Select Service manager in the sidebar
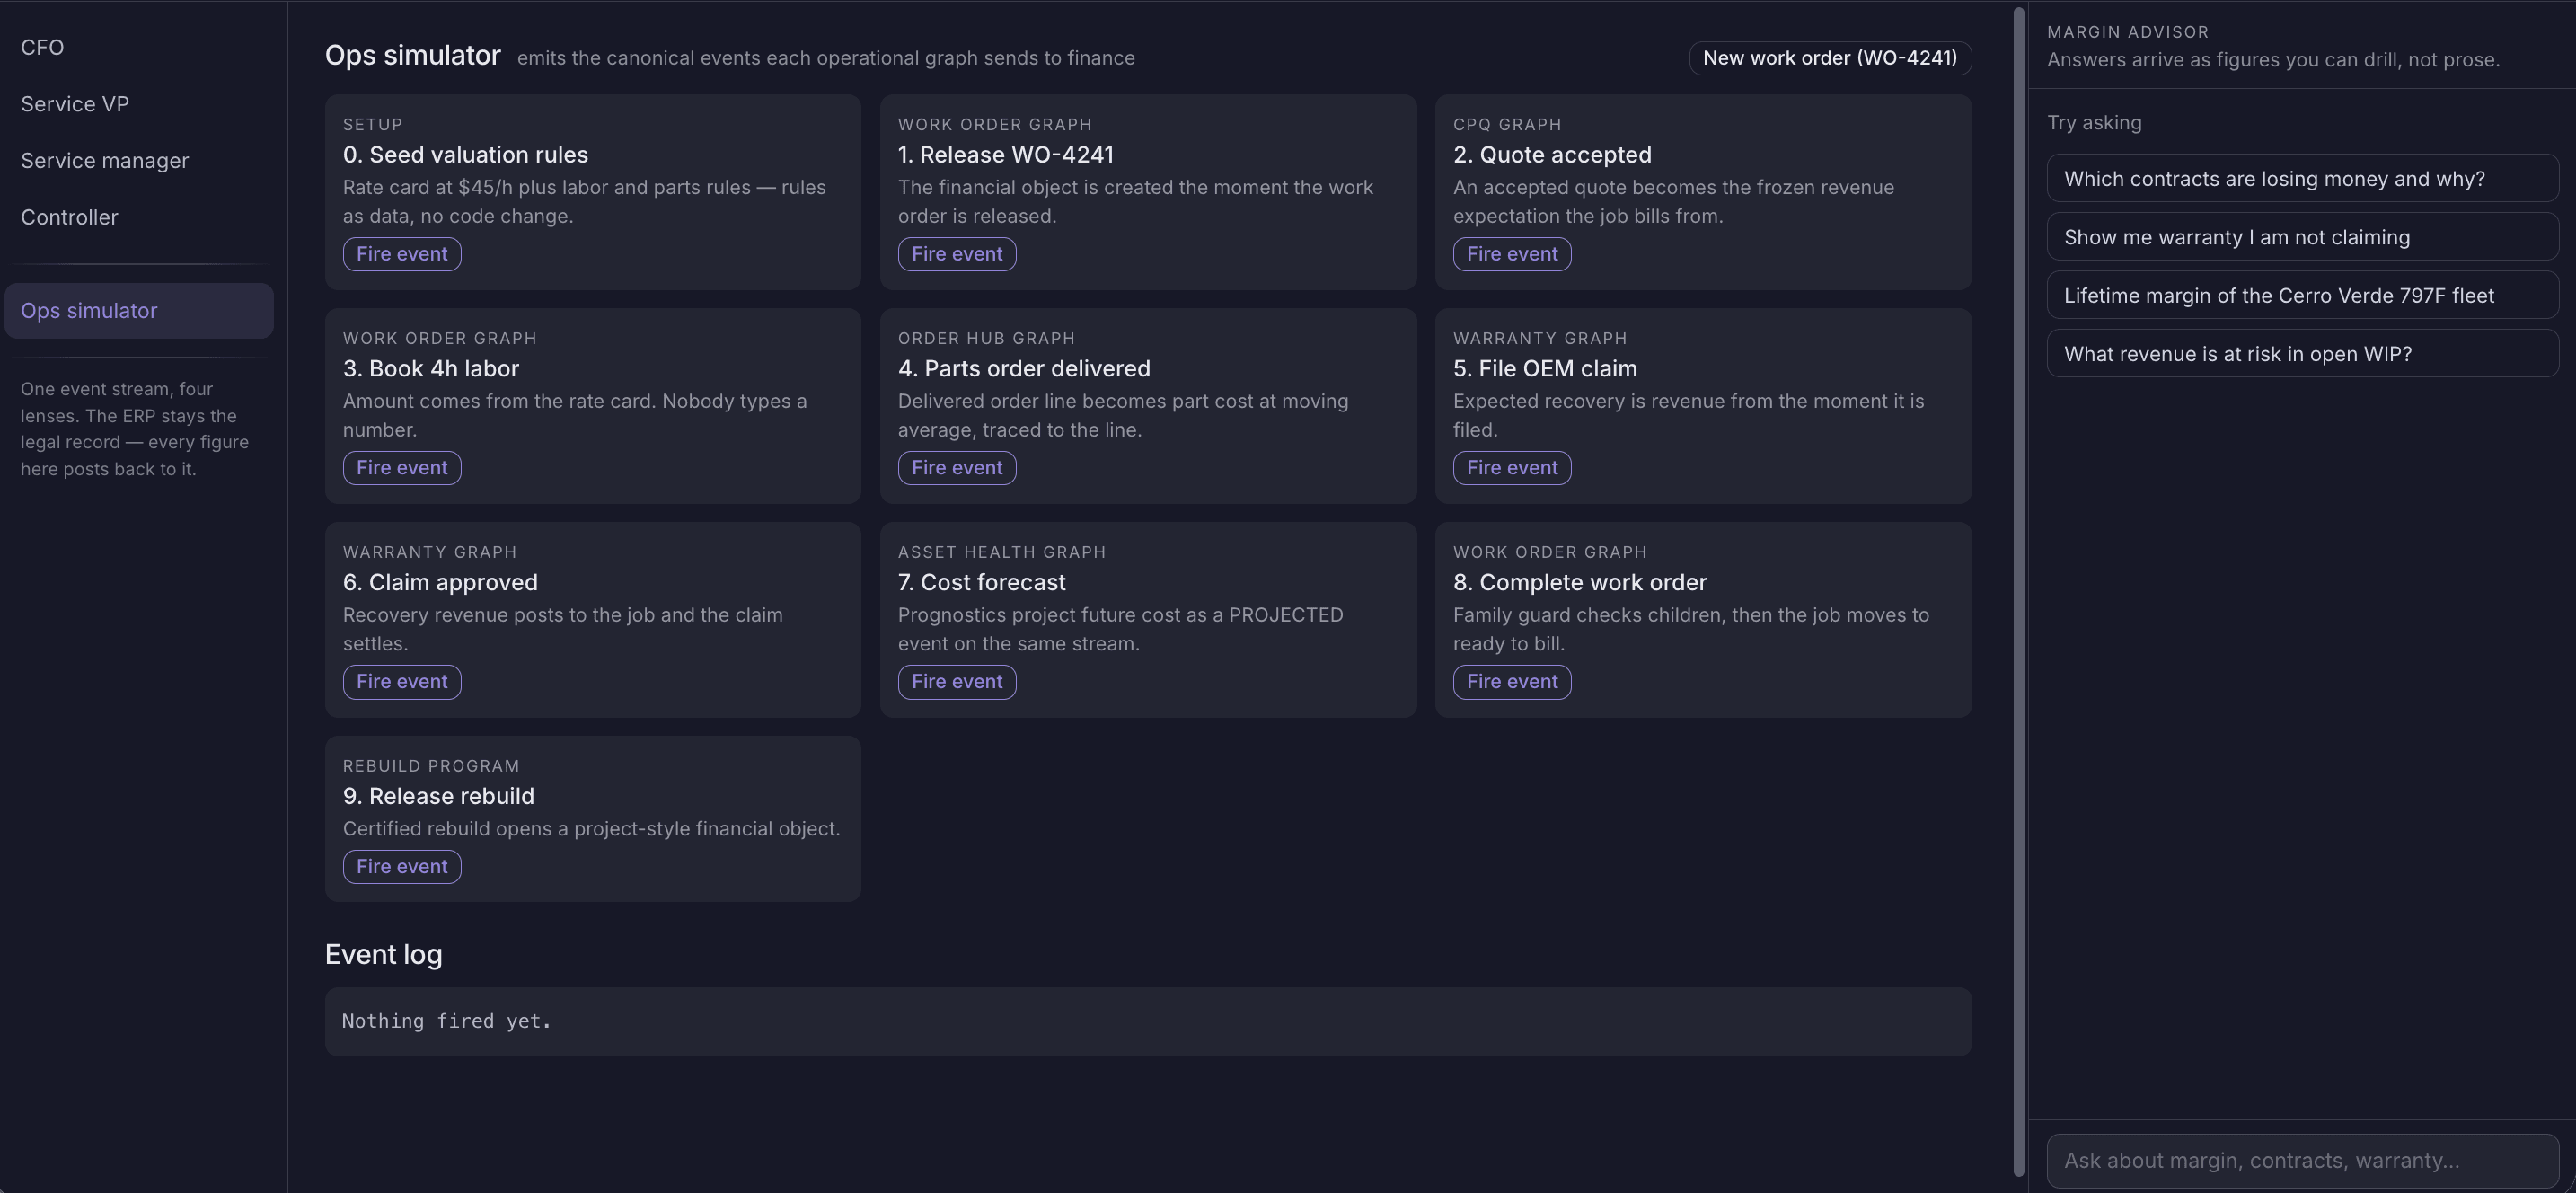2576x1193 pixels. [105, 161]
